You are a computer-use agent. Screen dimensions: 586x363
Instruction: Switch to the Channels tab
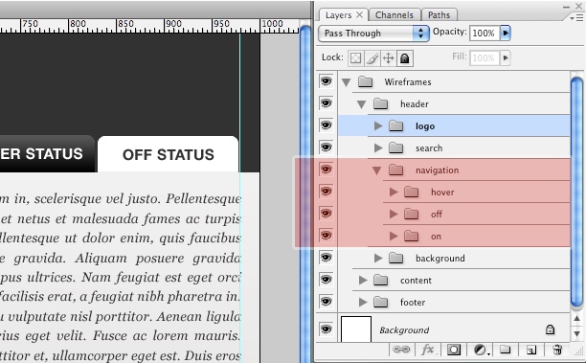pos(394,15)
